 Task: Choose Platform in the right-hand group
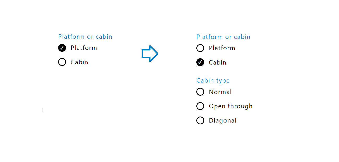pos(200,48)
